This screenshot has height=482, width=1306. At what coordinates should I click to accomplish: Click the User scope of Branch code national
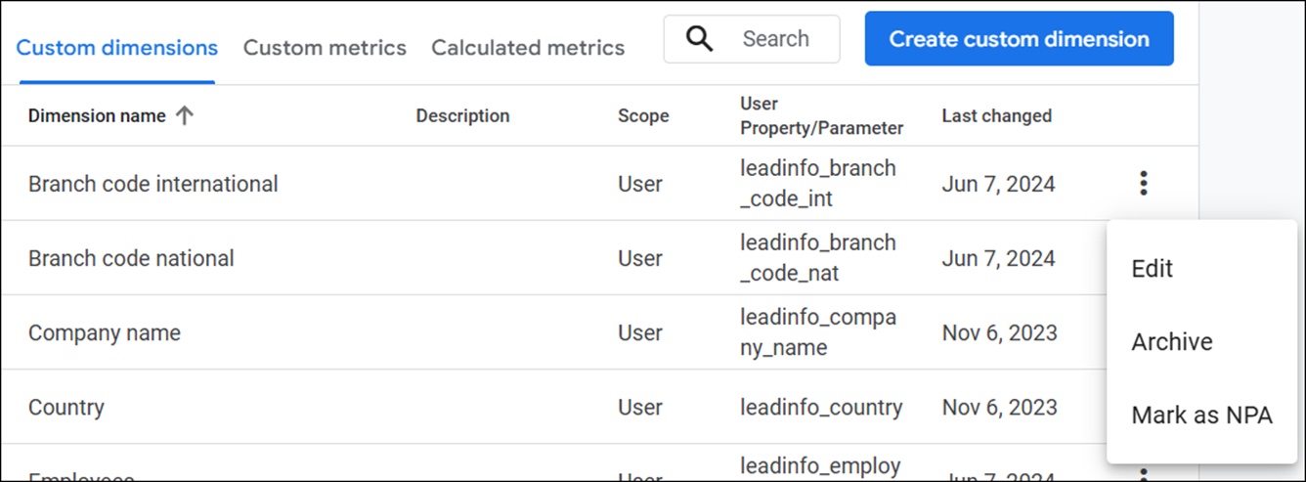click(640, 258)
